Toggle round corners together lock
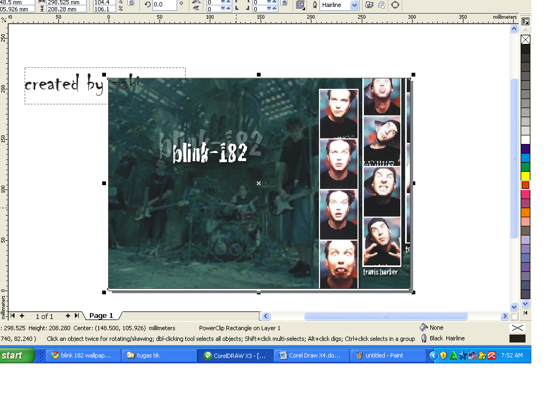The image size is (548, 411). tap(285, 3)
